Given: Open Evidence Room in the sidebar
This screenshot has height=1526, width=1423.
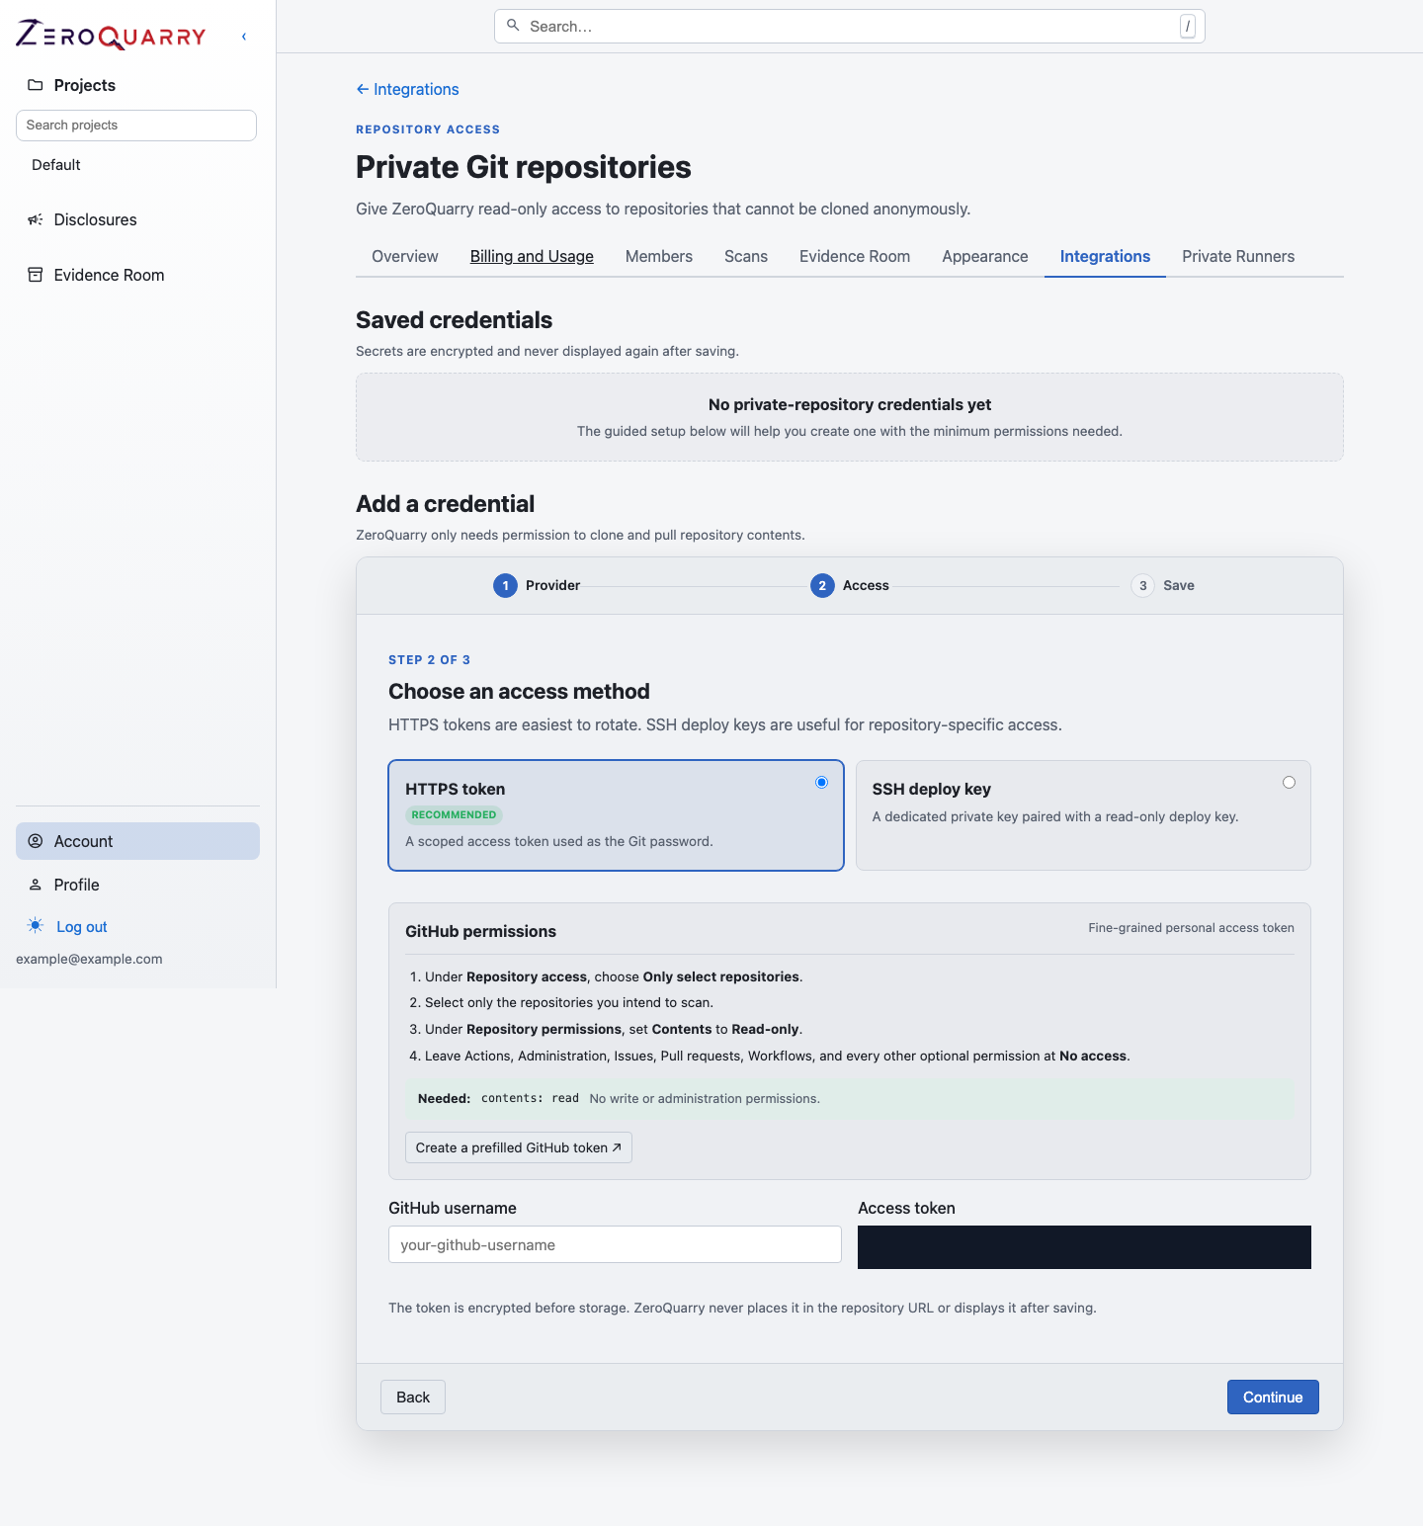Looking at the screenshot, I should tap(110, 275).
